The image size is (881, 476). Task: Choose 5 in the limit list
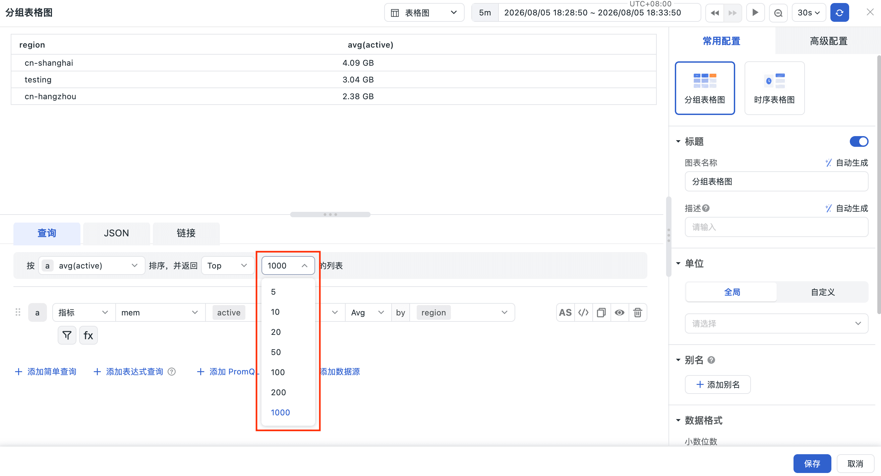(x=288, y=292)
